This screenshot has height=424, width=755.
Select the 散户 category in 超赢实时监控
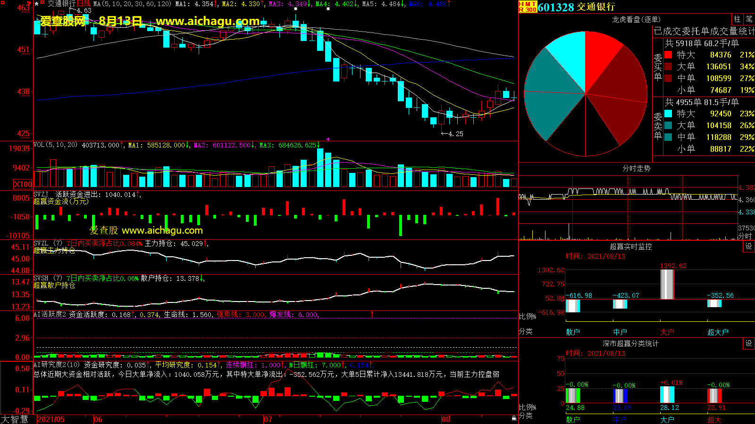coord(572,332)
